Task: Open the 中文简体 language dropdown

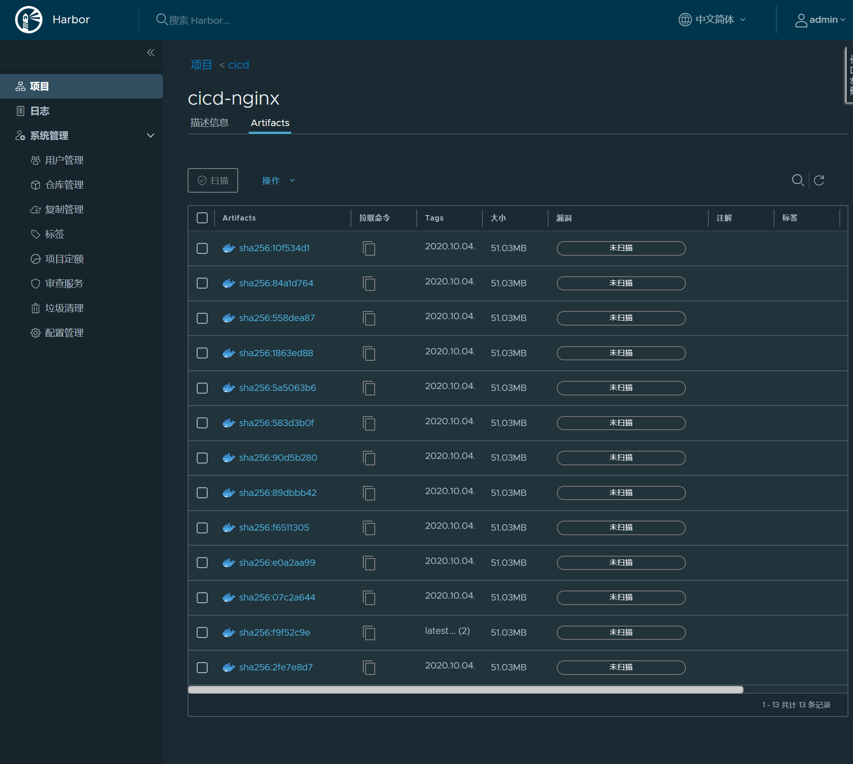Action: point(712,20)
